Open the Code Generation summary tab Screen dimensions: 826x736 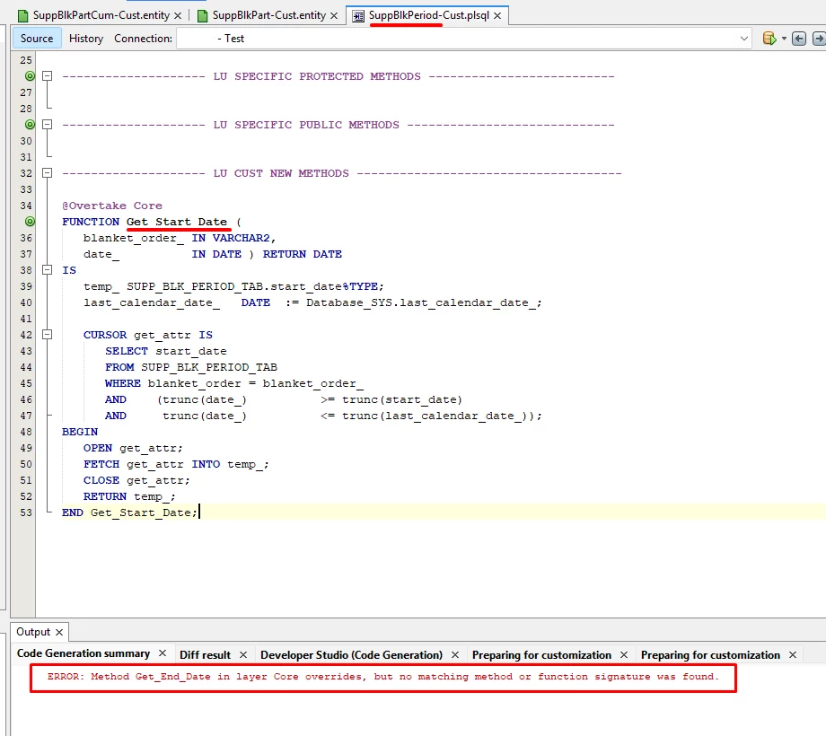click(83, 653)
